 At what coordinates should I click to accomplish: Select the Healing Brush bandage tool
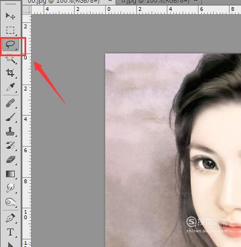10,103
